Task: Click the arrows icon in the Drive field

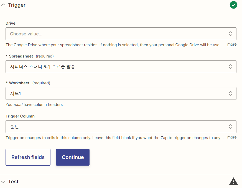Action: pyautogui.click(x=231, y=34)
